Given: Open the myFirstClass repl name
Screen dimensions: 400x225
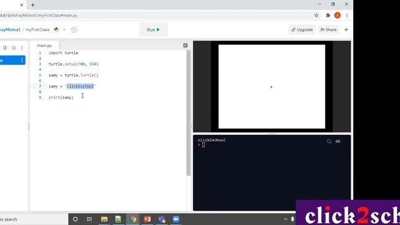Looking at the screenshot, I should coord(37,29).
